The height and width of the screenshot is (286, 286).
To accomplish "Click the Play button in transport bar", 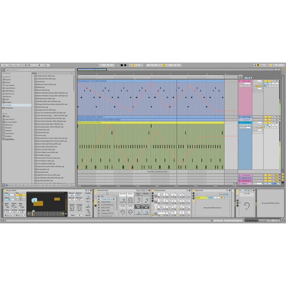I will pos(118,65).
